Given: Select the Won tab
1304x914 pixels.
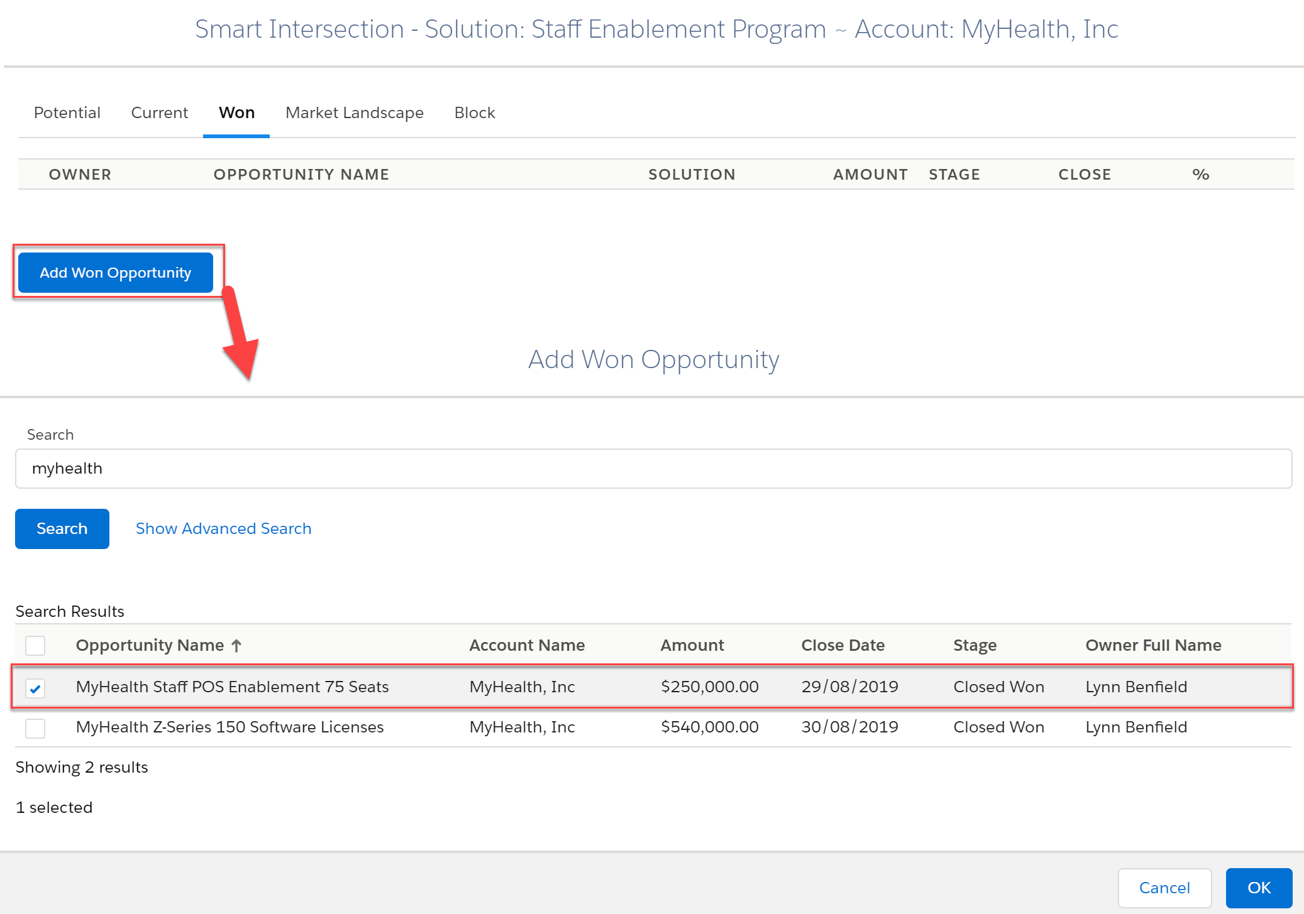Looking at the screenshot, I should 236,112.
